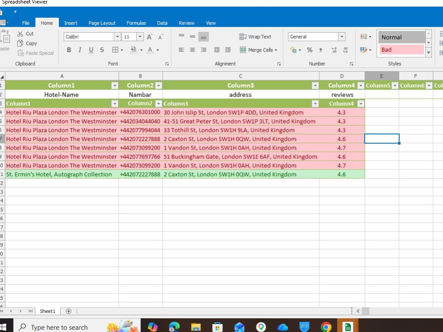Open Column3 filter dropdown in row 1

pos(315,85)
